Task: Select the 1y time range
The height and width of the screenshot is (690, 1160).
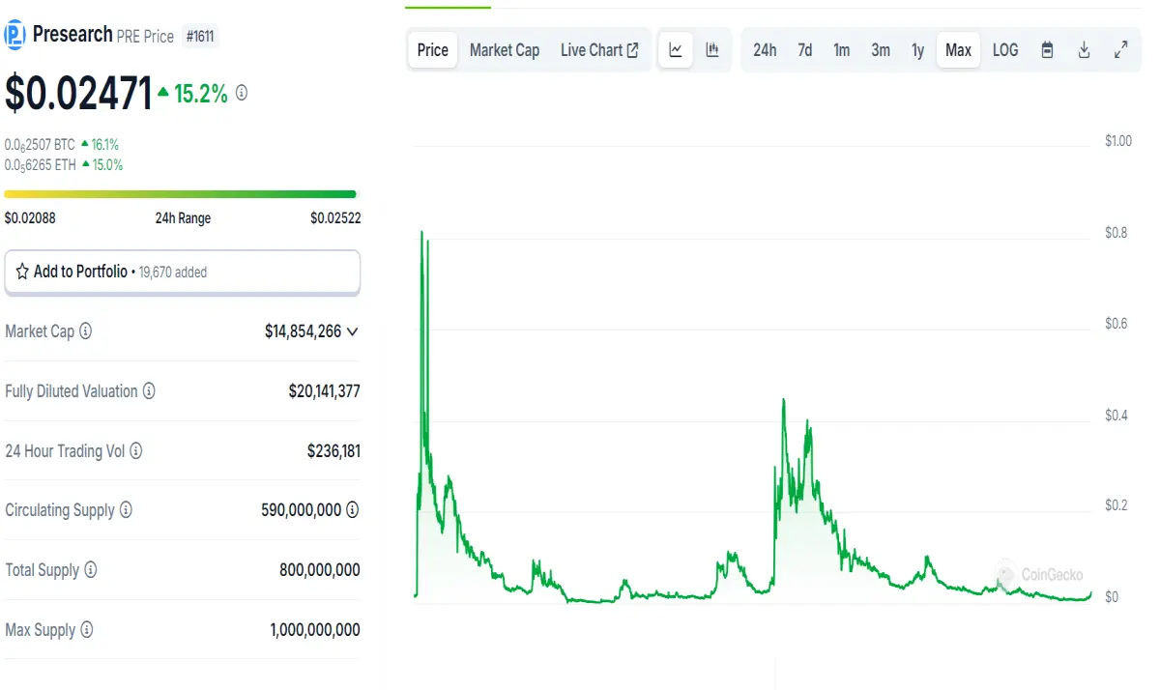Action: [917, 50]
